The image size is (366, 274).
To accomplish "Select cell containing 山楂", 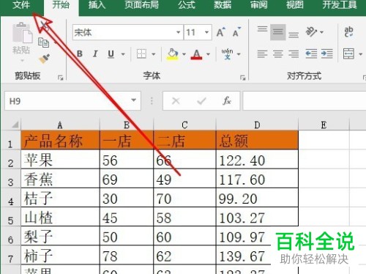I will coord(60,217).
